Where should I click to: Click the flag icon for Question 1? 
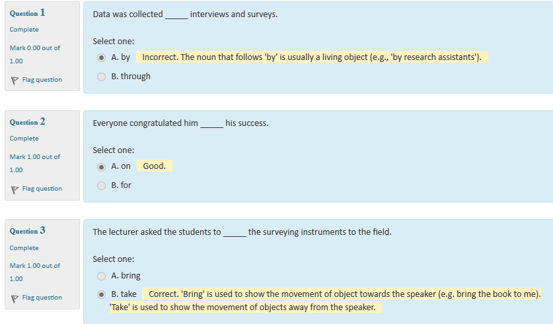click(15, 81)
